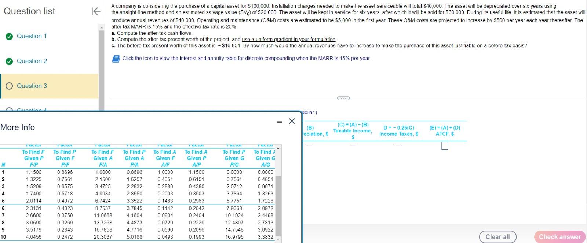Select P/A value 3.7845 in row 6
Image resolution: width=587 pixels, height=243 pixels.
[x=134, y=208]
